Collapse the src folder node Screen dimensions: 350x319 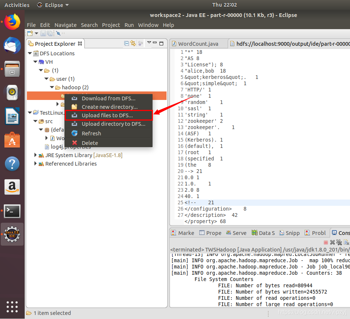coord(35,121)
